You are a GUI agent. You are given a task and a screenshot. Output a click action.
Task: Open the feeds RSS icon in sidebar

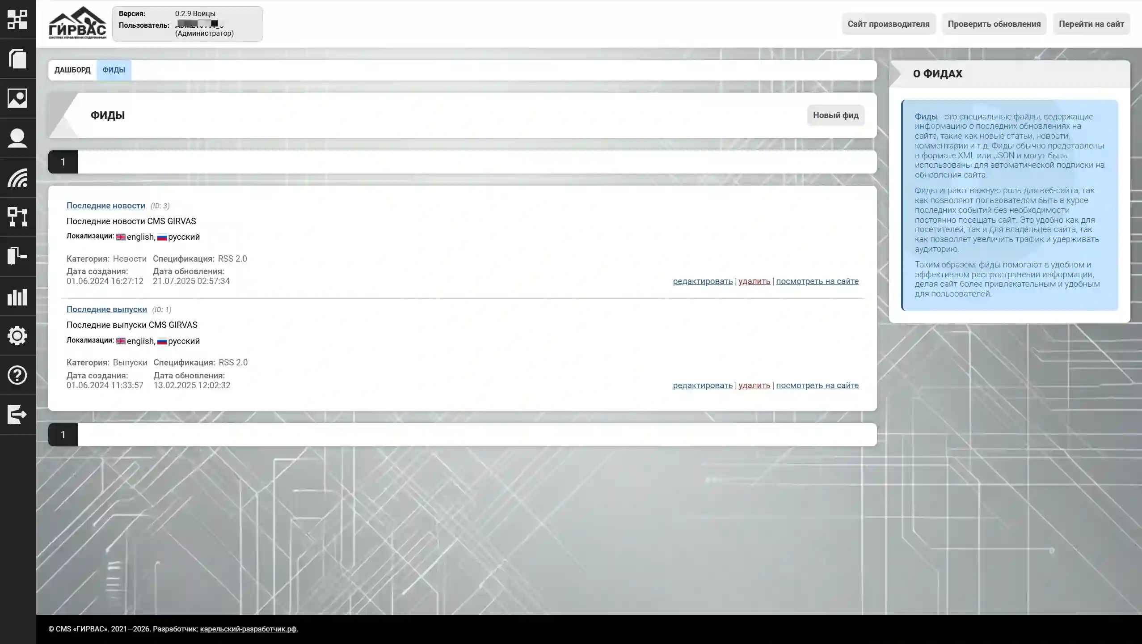(x=17, y=178)
